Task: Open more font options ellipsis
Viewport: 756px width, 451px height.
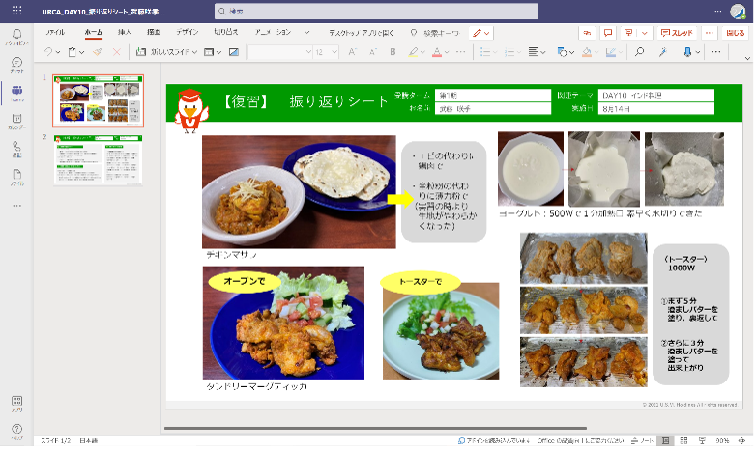Action: pos(461,52)
